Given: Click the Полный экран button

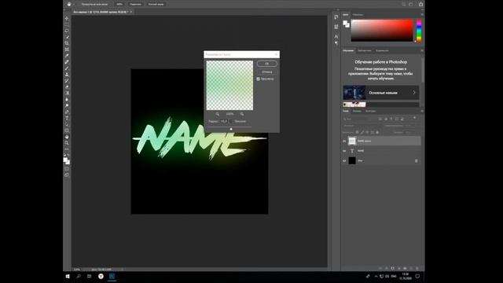Looking at the screenshot, I should (156, 4).
